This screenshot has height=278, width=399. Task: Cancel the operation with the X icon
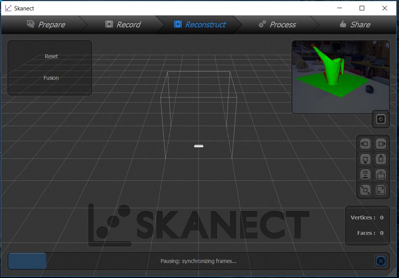pyautogui.click(x=381, y=261)
